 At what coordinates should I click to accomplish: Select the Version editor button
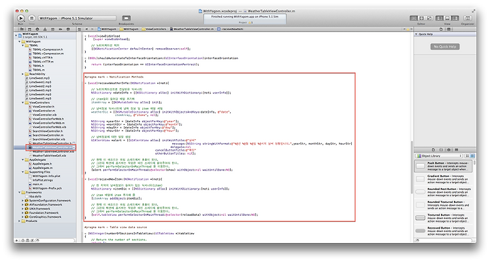tap(429, 18)
